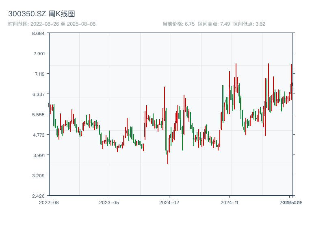Viewport: 325px width, 244px height.
Task: Click the y-axis value 4.773
Action: click(39, 135)
